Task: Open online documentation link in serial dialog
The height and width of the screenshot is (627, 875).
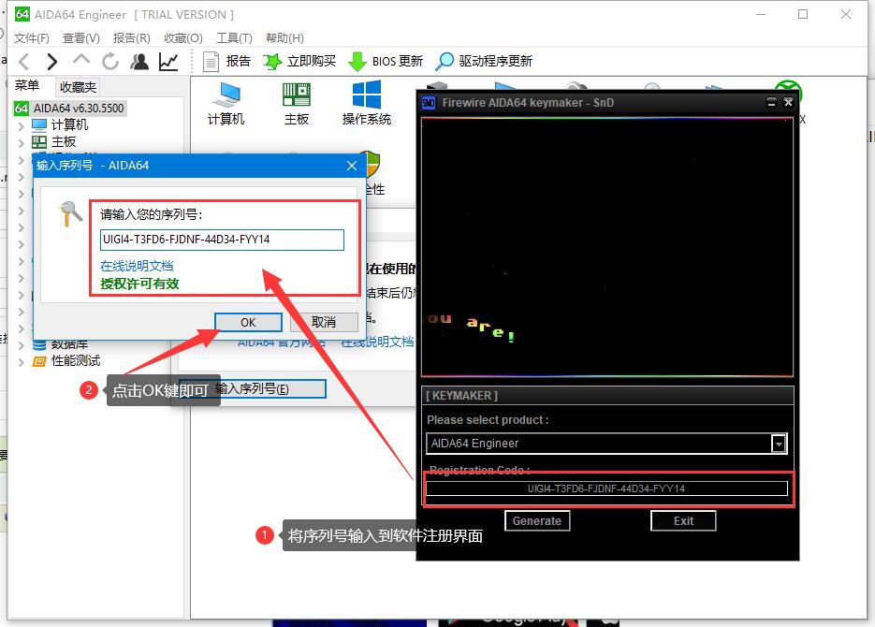Action: click(137, 266)
